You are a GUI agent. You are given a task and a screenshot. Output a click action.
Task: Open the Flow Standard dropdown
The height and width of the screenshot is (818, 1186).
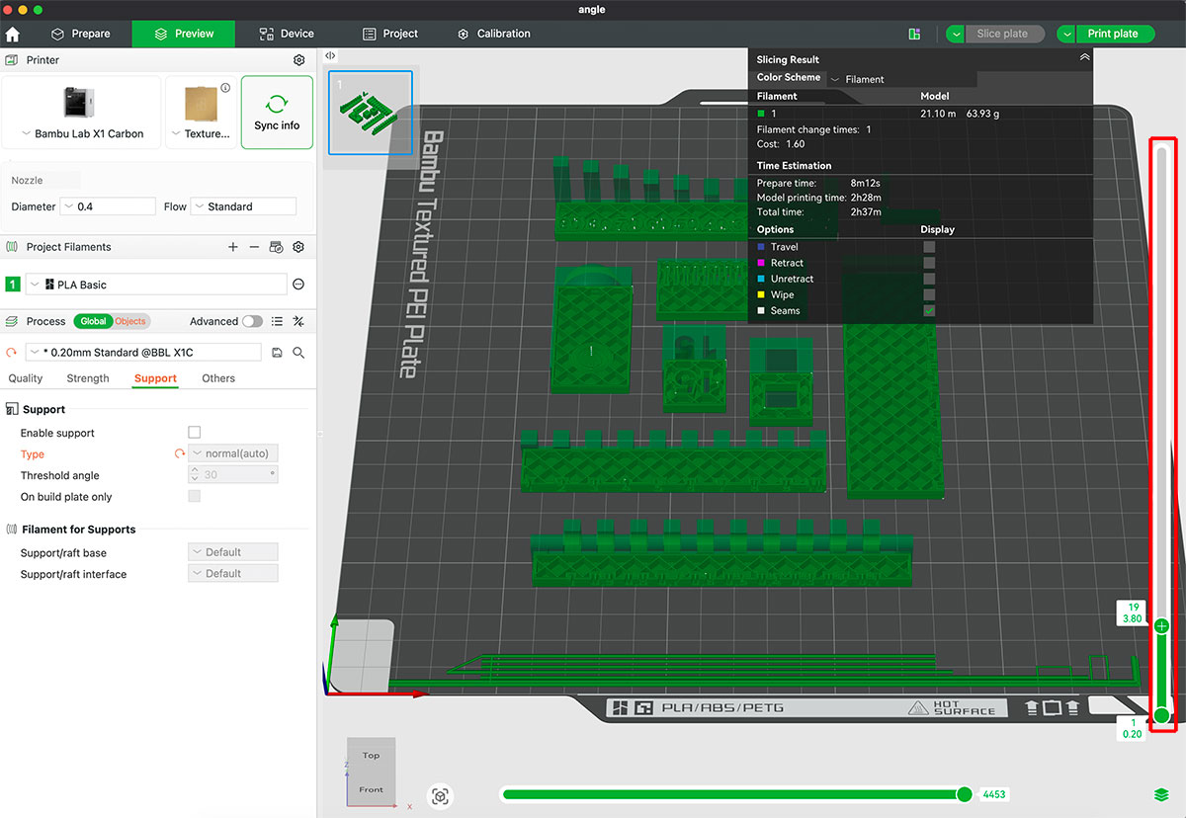point(243,206)
